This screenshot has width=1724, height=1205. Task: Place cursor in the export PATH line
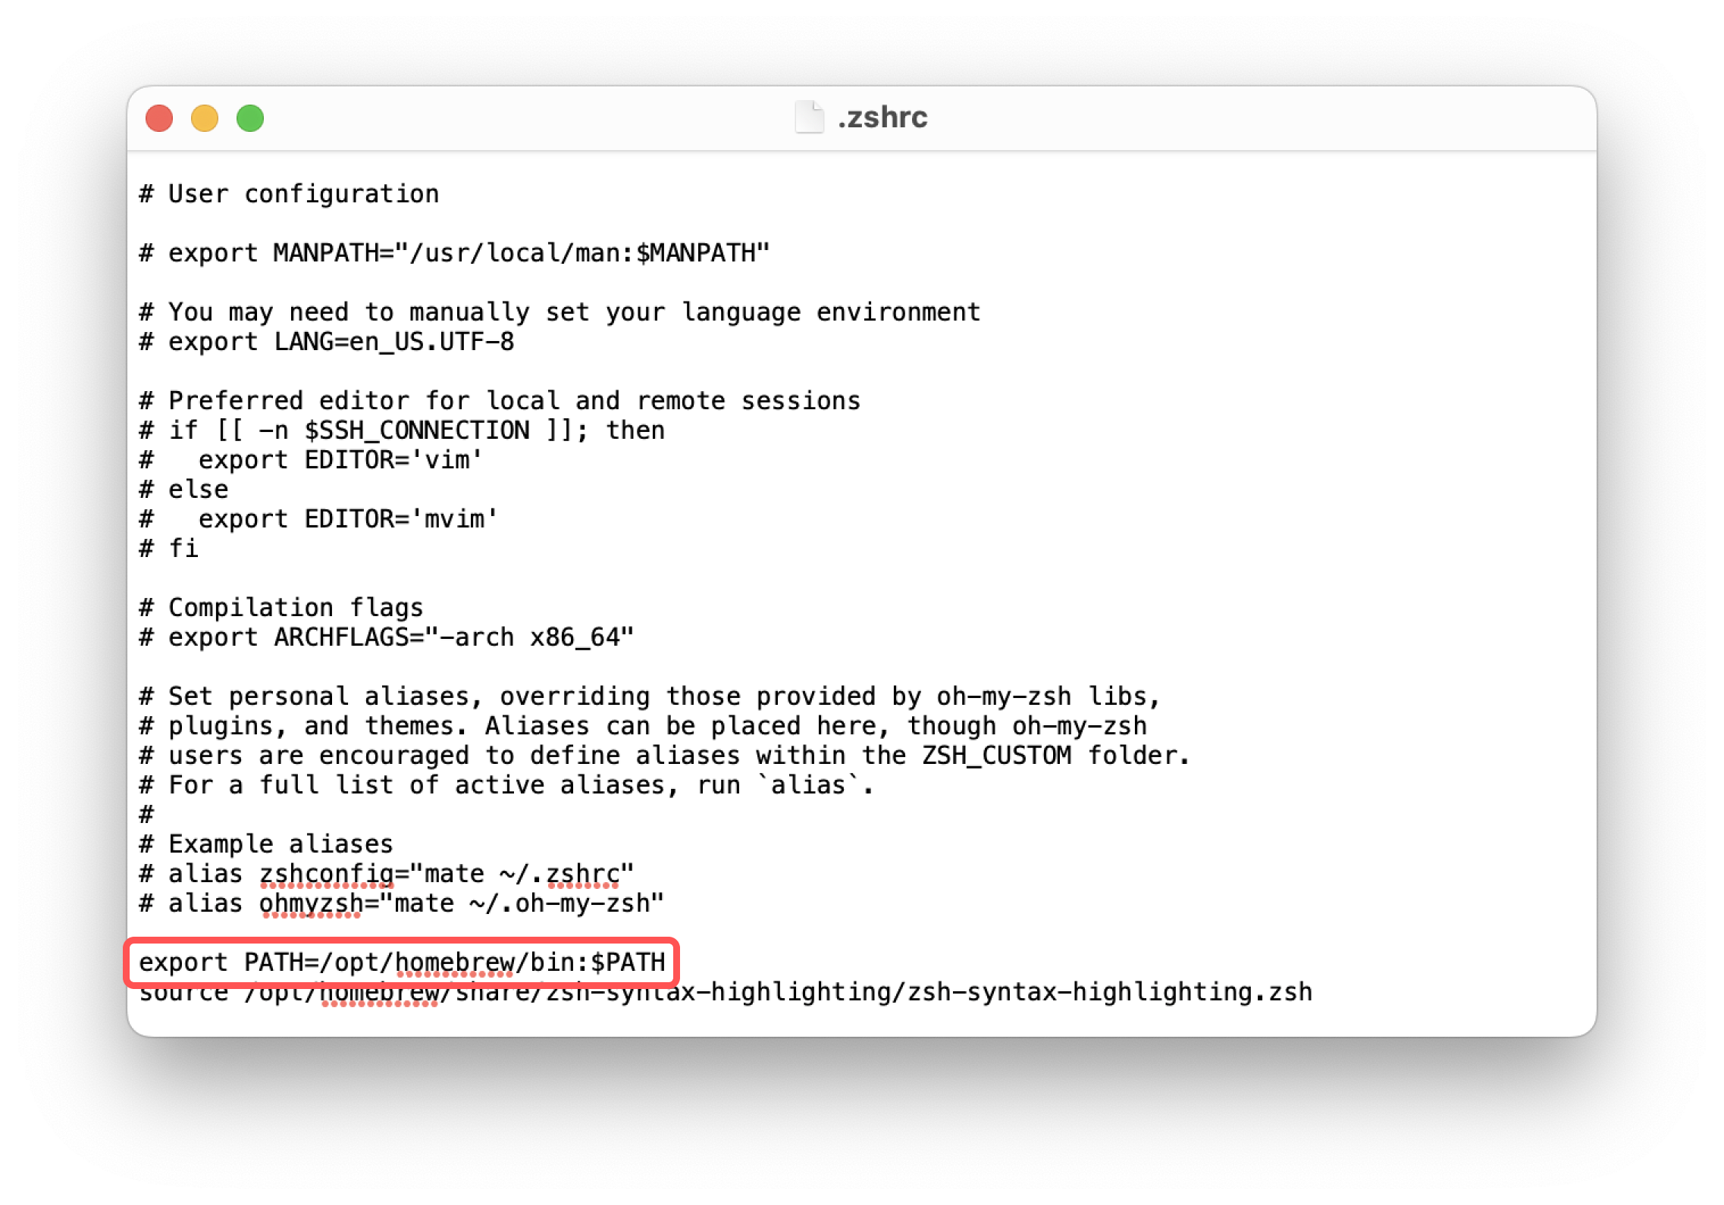tap(402, 962)
